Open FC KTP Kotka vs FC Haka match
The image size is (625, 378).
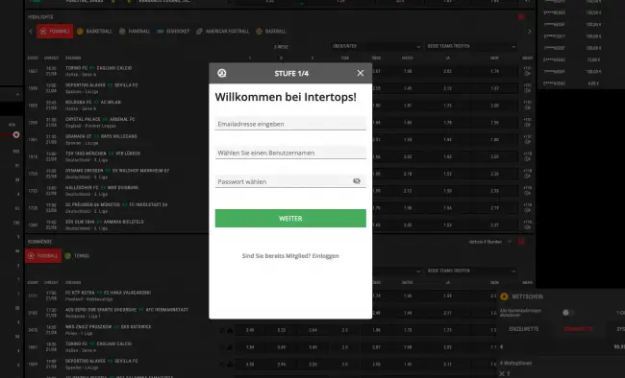pyautogui.click(x=108, y=293)
